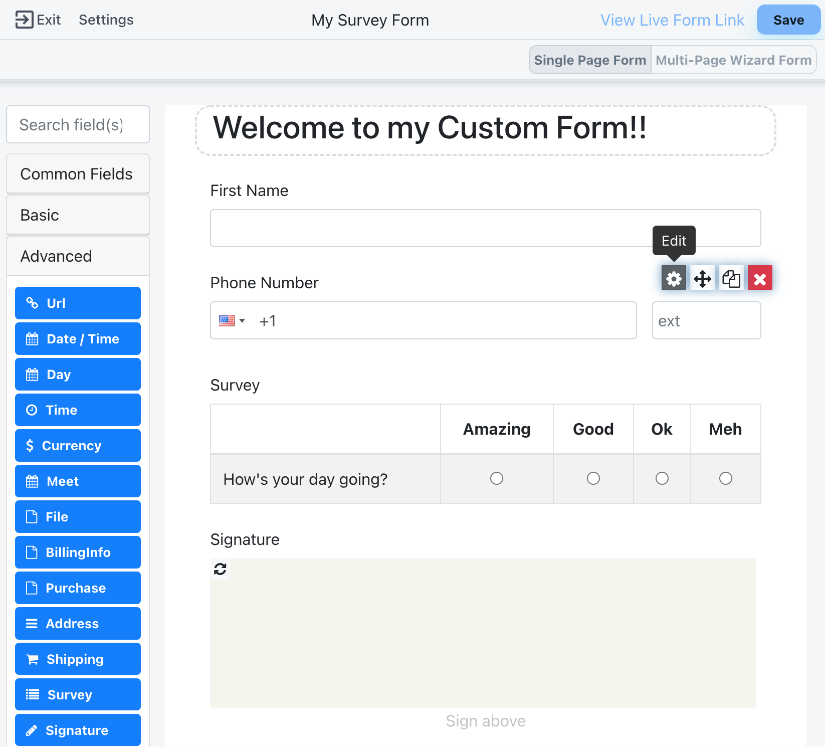The height and width of the screenshot is (747, 825).
Task: Switch to Multi-Page Wizard Form tab
Action: click(733, 60)
